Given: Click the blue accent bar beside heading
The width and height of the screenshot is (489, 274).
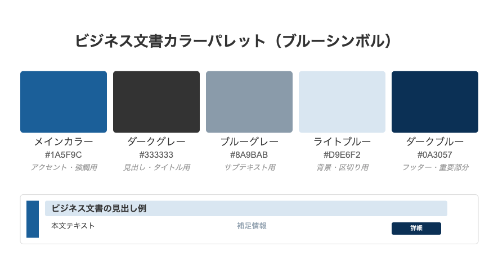Looking at the screenshot, I should 33,219.
